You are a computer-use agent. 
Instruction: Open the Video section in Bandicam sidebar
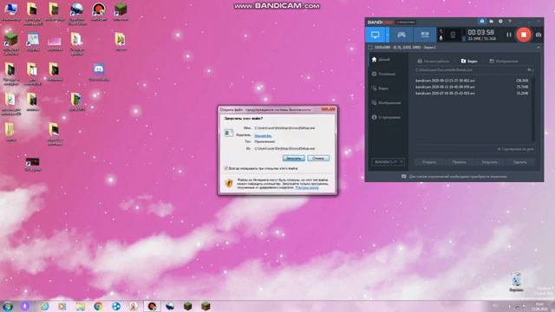point(380,88)
